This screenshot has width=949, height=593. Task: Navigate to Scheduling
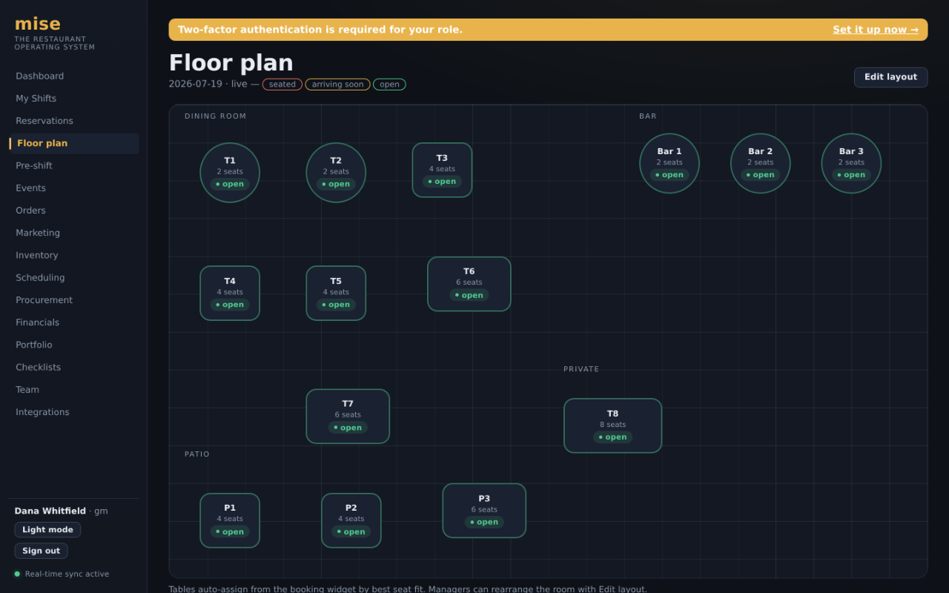74,278
